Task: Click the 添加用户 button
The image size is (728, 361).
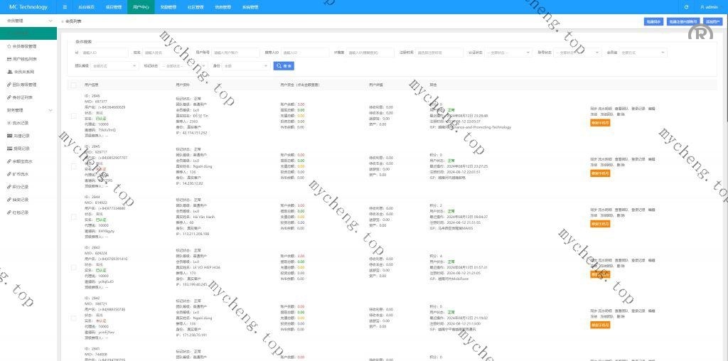Action: coord(713,21)
